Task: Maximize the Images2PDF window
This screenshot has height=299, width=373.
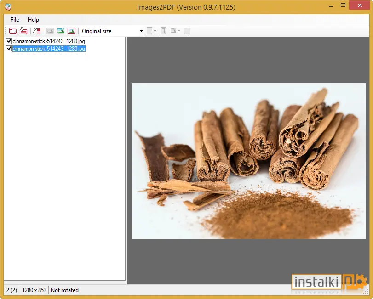Action: tap(343, 6)
